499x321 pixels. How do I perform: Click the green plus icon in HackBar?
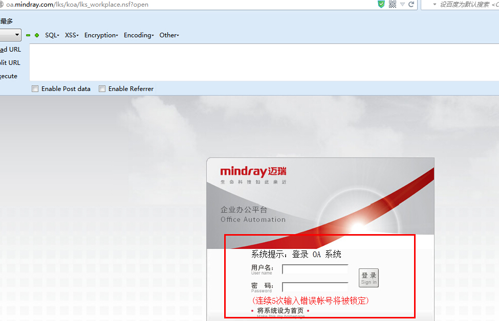[x=37, y=35]
